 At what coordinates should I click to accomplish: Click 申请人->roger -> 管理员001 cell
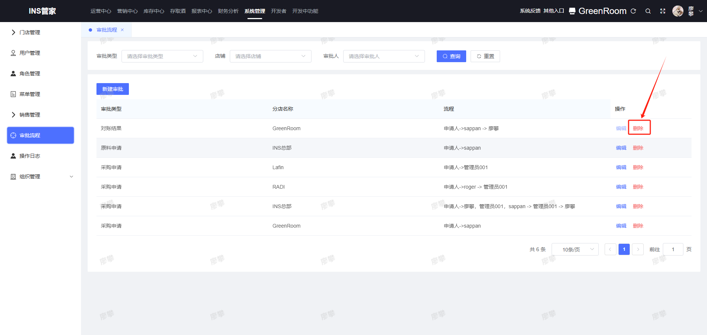click(x=476, y=187)
